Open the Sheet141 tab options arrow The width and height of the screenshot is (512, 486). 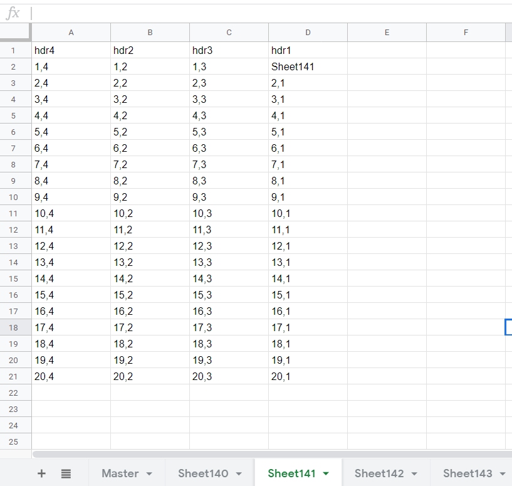(326, 474)
